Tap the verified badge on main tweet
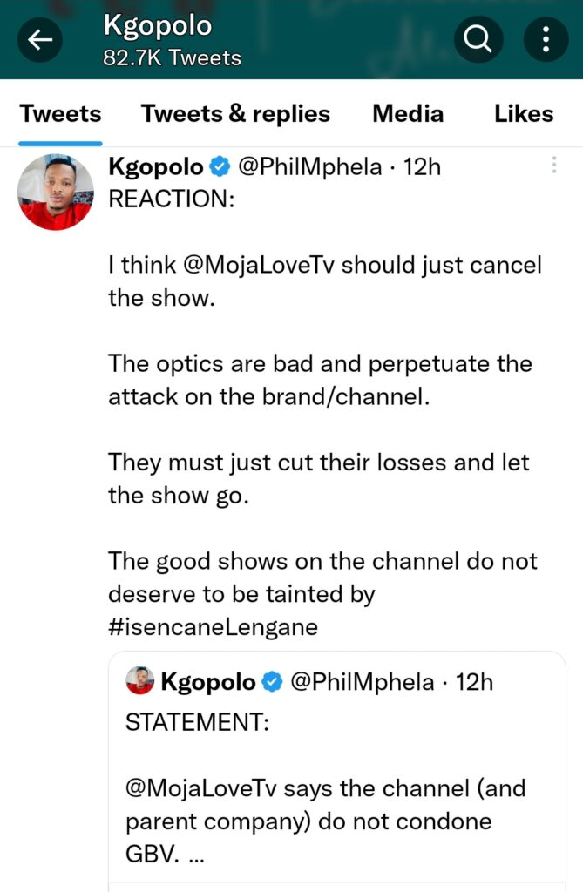The image size is (583, 892). (221, 167)
